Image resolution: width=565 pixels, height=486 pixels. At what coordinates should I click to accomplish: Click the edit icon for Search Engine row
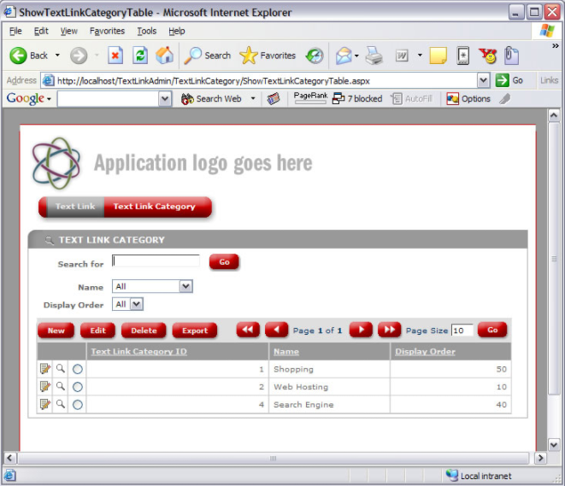(x=45, y=404)
